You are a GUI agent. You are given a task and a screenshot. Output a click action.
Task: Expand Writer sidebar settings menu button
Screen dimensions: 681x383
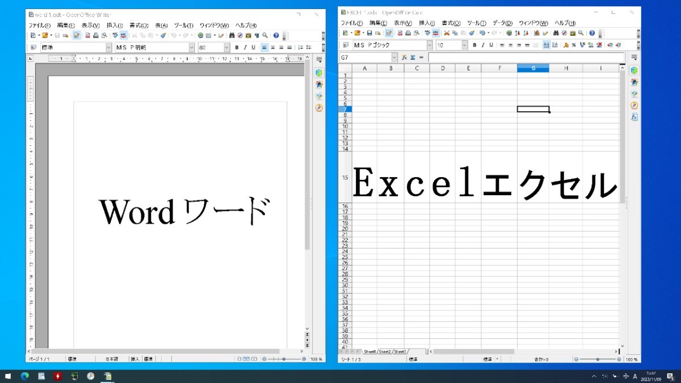coord(319,60)
